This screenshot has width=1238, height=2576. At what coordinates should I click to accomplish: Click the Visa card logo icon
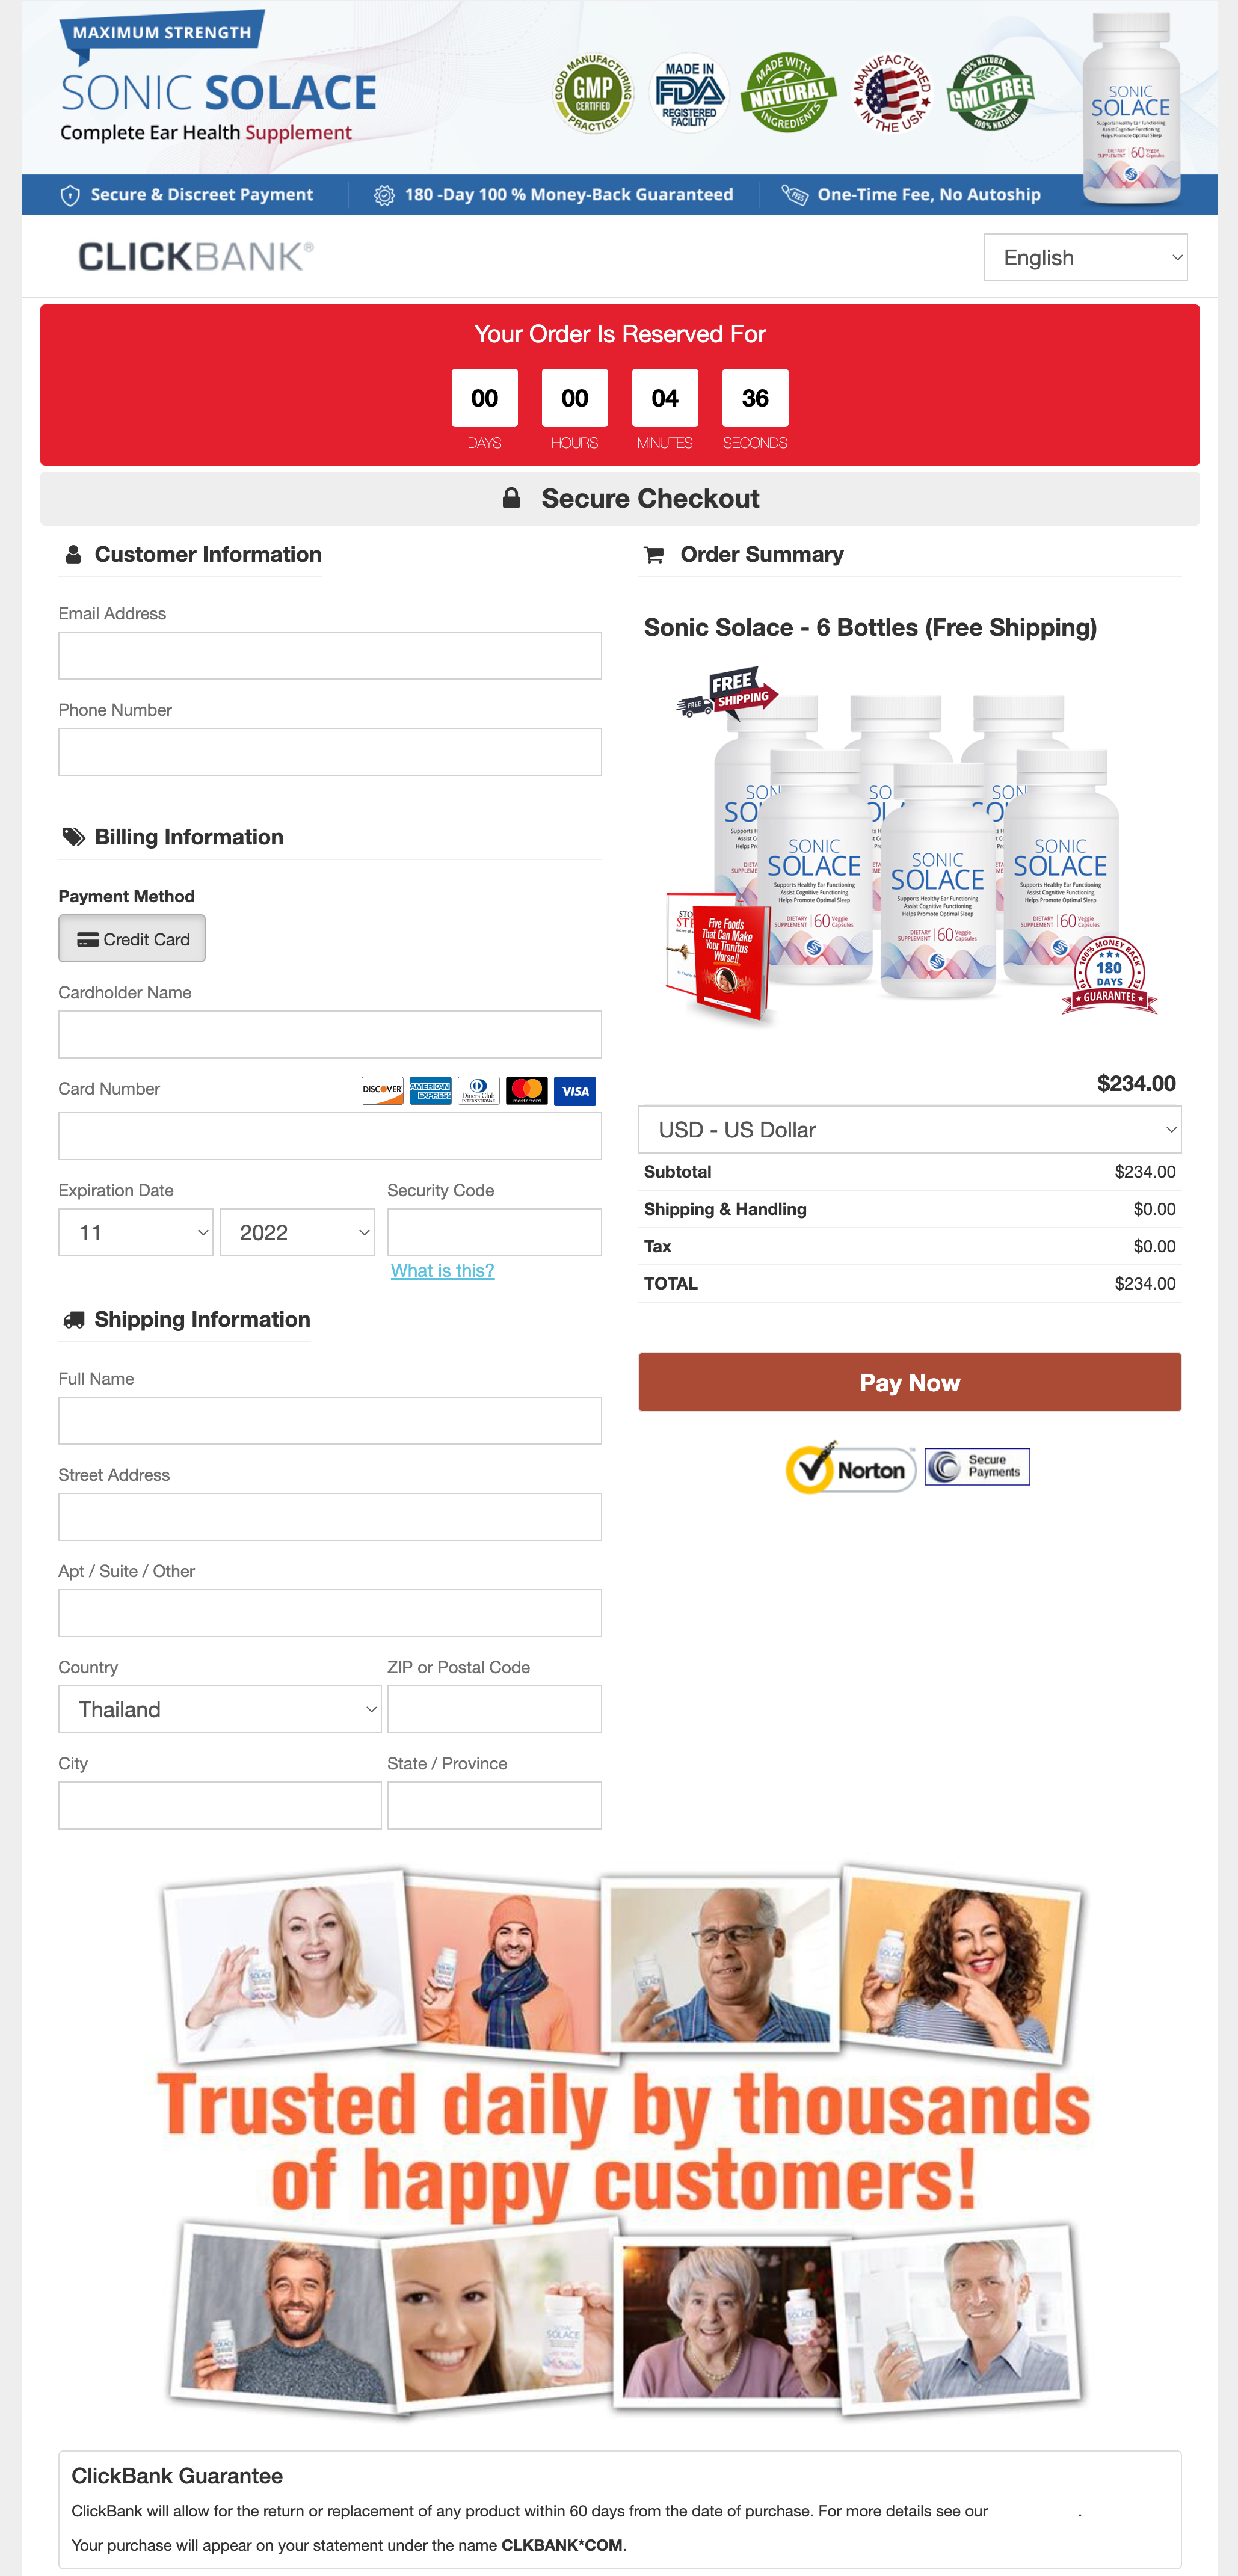(x=575, y=1090)
